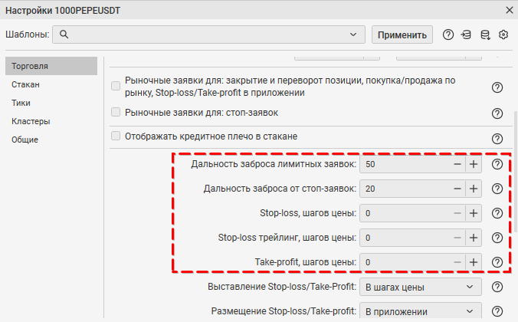Screen dimensions: 518x322
Task: Enable Рыночные заявки для закрытие и переворот checkbox
Action: click(x=116, y=86)
